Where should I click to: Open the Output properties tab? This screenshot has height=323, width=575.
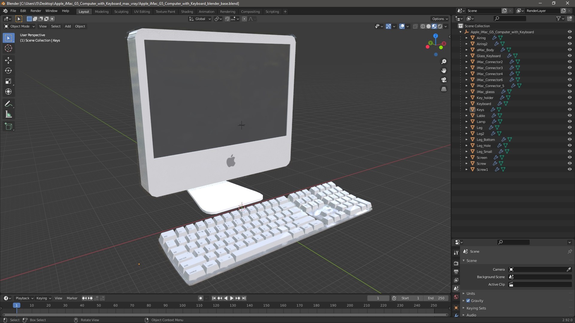(456, 272)
